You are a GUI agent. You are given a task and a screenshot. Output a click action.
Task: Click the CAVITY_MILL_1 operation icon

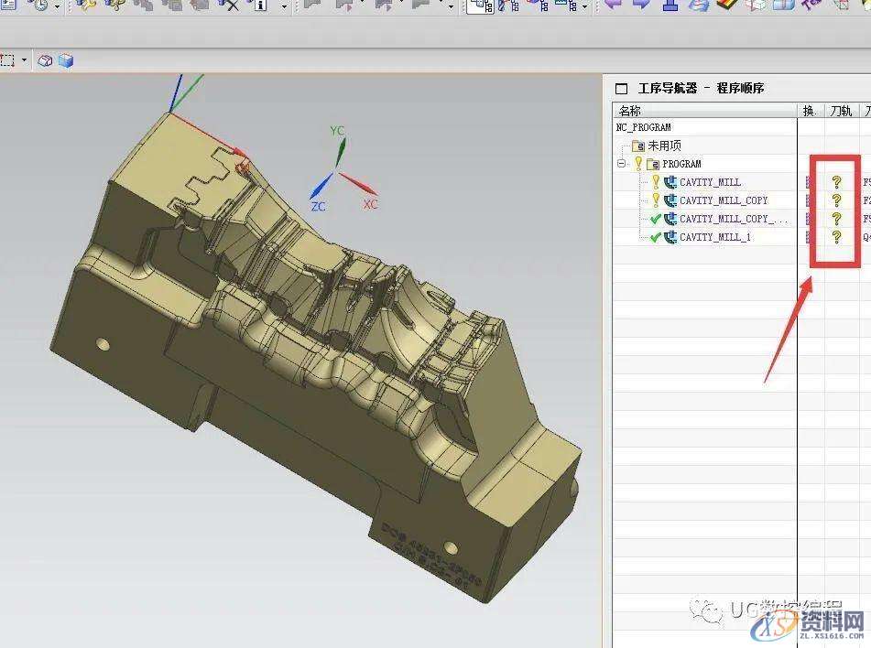[x=670, y=237]
